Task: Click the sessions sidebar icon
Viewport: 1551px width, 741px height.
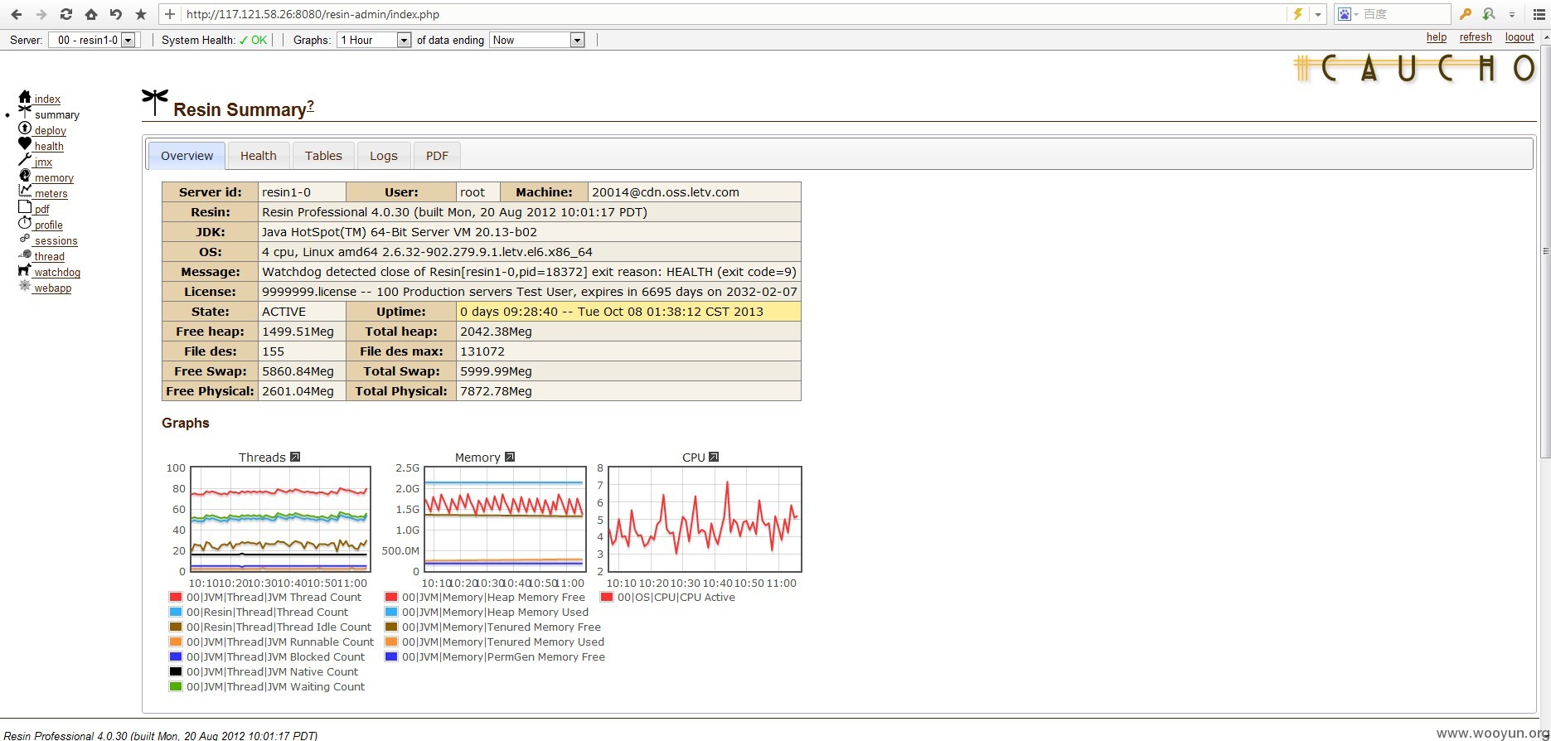Action: pos(25,239)
